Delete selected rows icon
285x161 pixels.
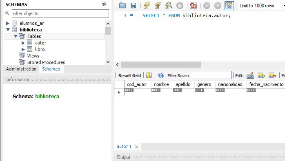click(x=272, y=75)
